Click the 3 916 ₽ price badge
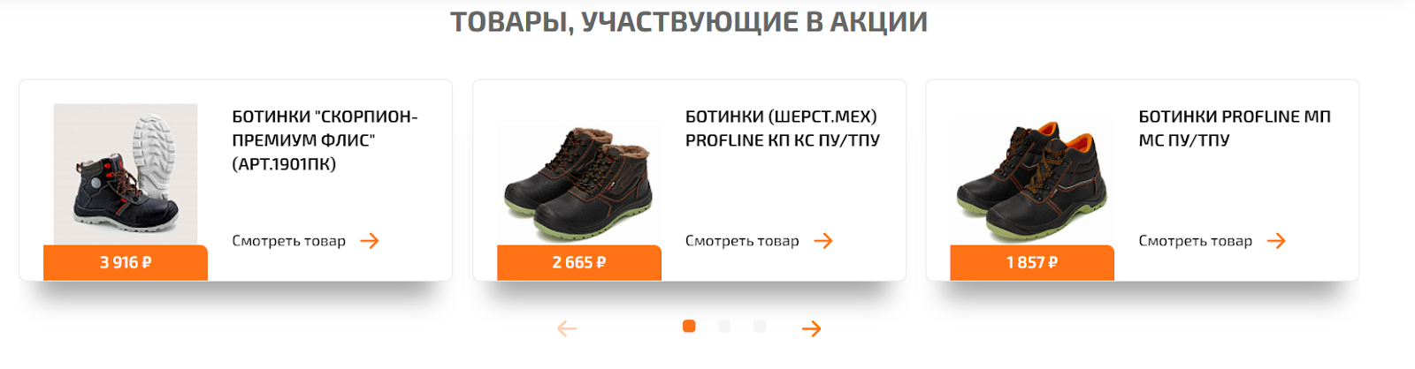 pos(126,263)
